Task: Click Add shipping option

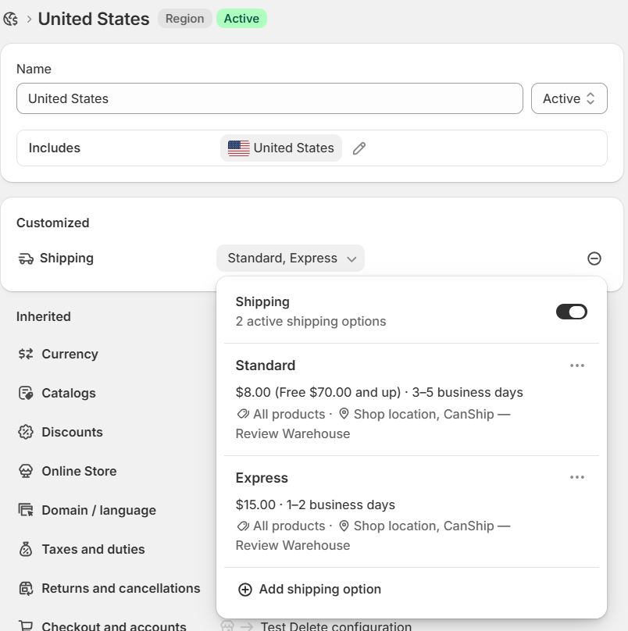Action: [309, 590]
